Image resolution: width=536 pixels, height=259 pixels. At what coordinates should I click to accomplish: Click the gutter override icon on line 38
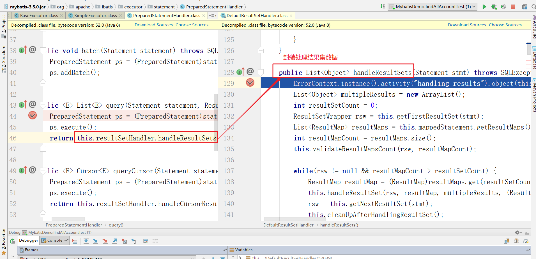pyautogui.click(x=23, y=50)
